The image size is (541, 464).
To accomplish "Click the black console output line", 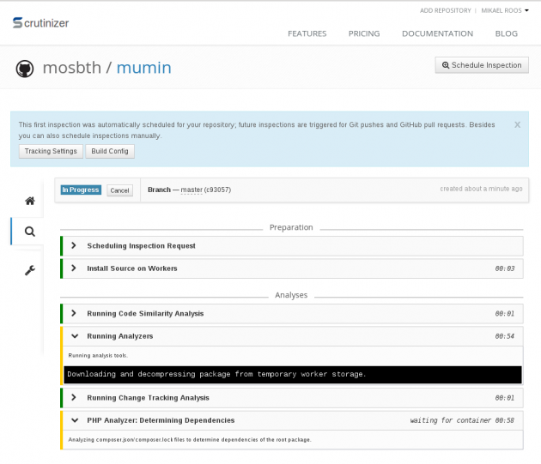I will (x=293, y=374).
